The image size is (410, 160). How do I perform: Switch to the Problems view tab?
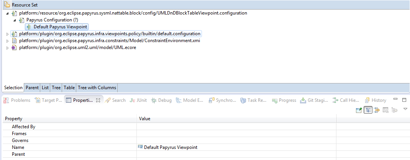17,100
